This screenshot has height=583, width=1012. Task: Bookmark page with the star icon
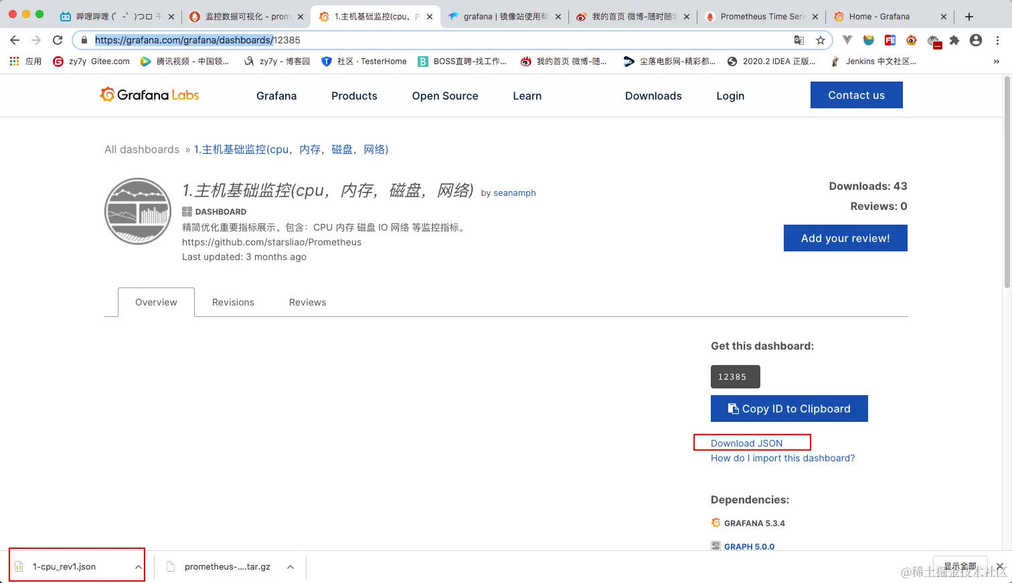821,40
